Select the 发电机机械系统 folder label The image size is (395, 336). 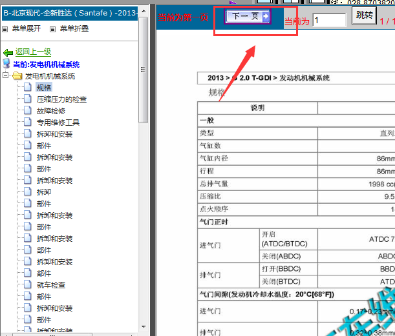50,76
